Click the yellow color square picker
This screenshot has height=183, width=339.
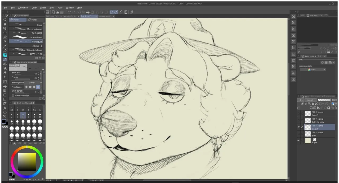[x=27, y=162]
